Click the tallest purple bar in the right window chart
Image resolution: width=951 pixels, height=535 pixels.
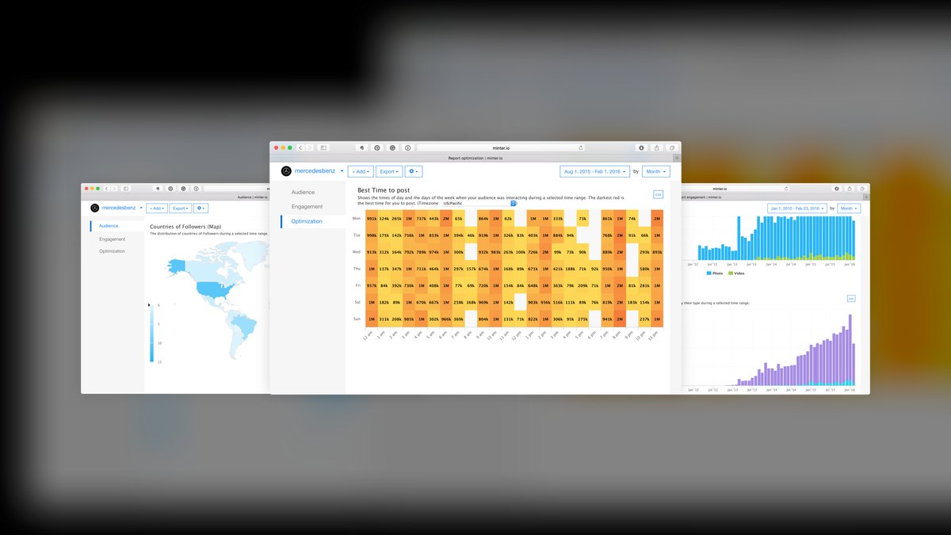point(850,350)
